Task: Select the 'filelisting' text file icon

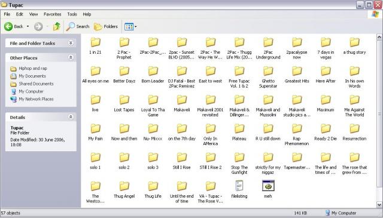Action: pyautogui.click(x=239, y=186)
